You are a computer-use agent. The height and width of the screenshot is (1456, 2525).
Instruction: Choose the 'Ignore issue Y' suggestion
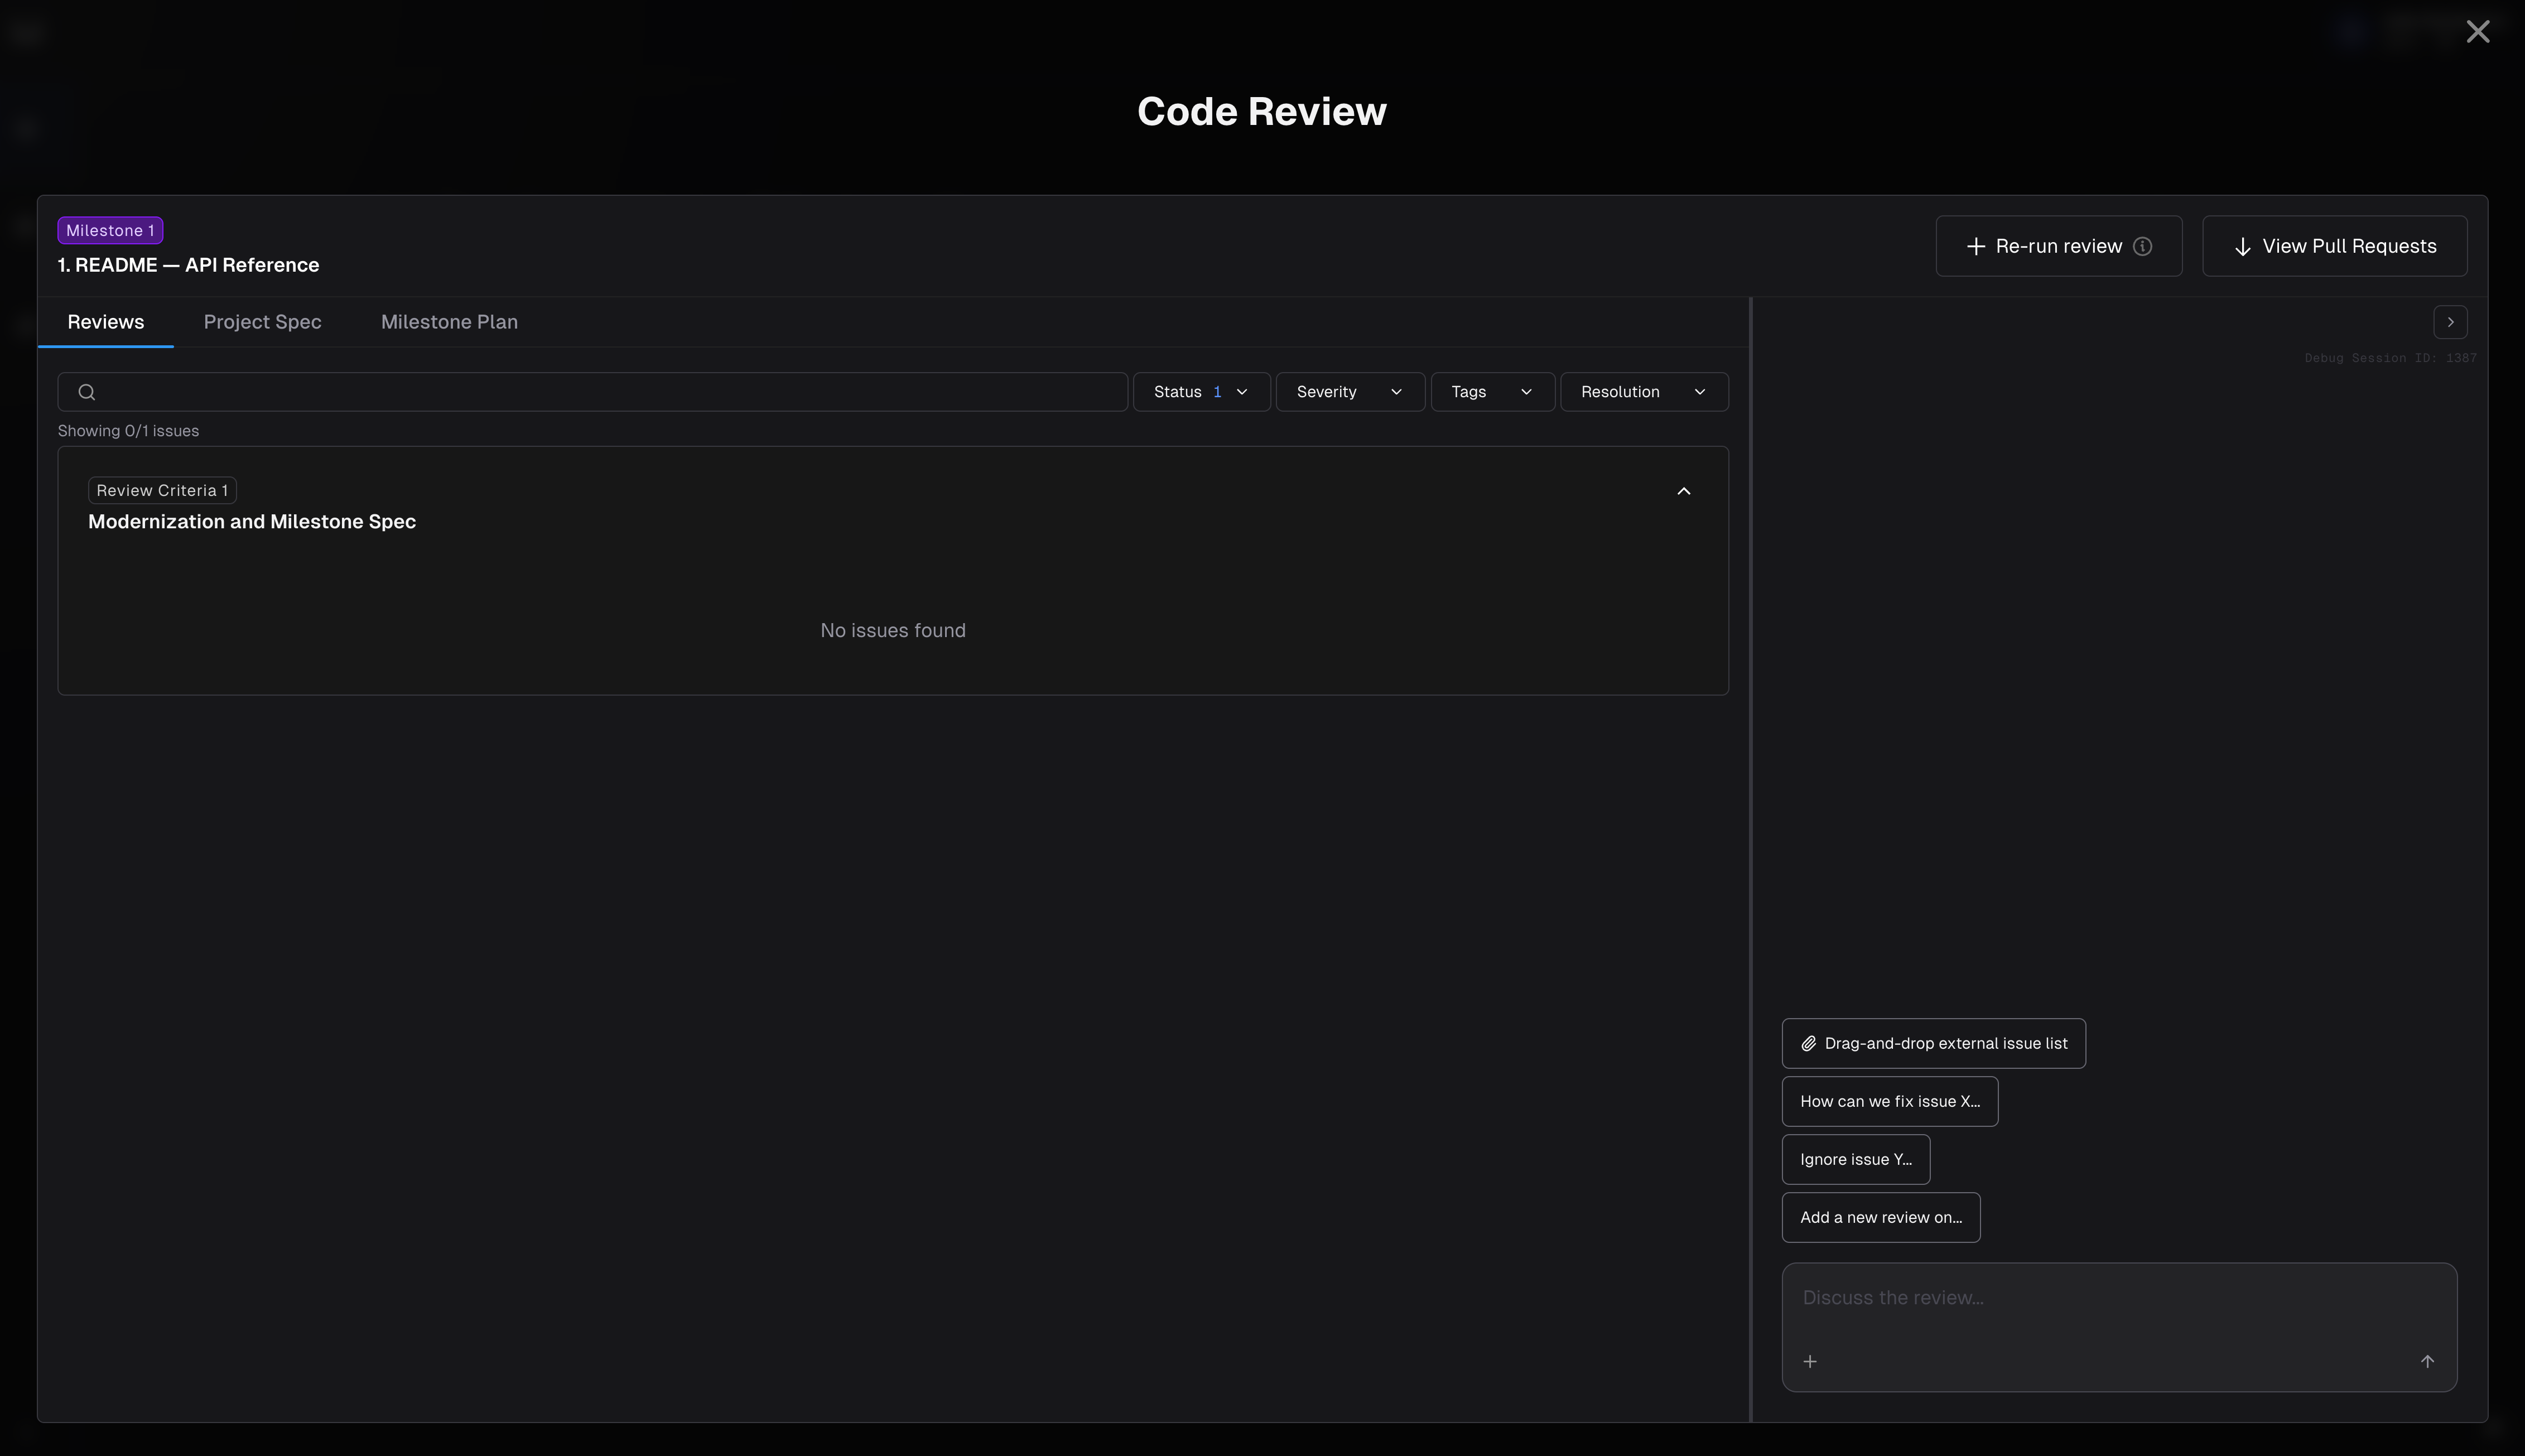[1855, 1159]
